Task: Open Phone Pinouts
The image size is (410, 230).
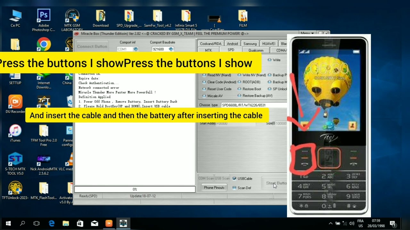Action: tap(214, 188)
